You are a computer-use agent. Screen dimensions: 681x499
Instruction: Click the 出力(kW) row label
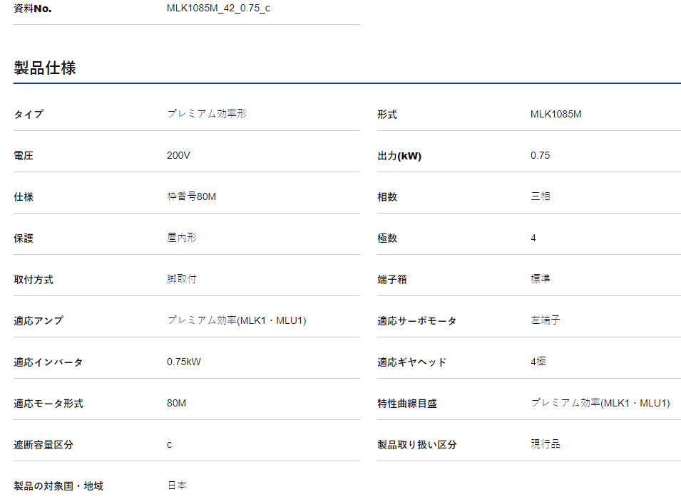399,156
